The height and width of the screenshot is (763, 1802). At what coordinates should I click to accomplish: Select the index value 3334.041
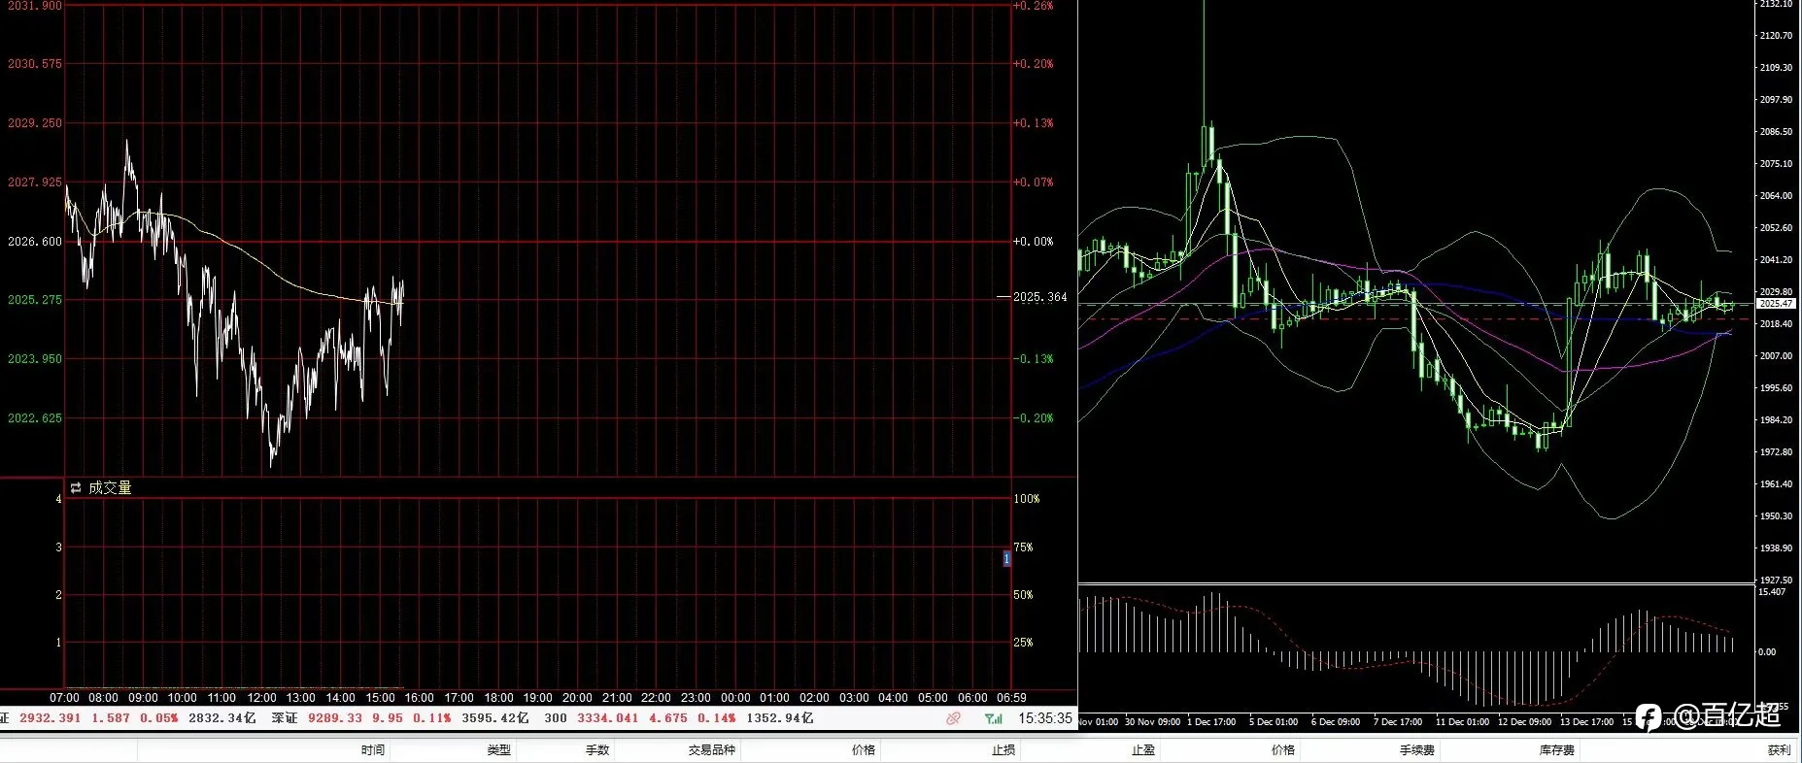pyautogui.click(x=608, y=718)
